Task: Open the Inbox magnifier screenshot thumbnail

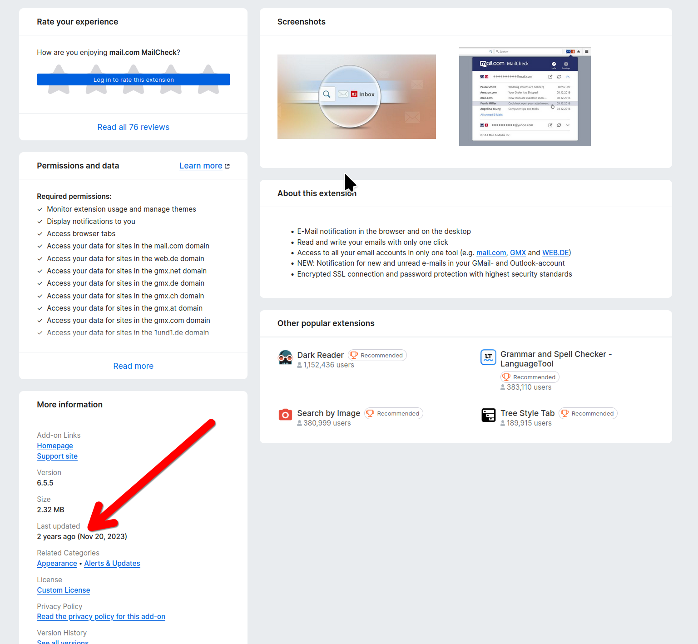Action: click(356, 97)
